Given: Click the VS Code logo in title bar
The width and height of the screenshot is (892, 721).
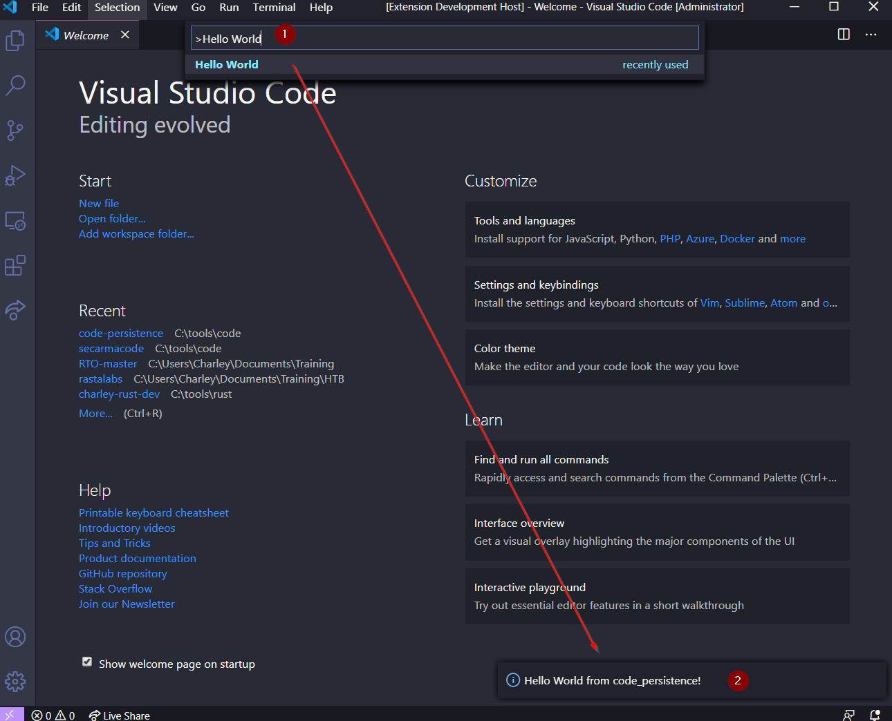Looking at the screenshot, I should (10, 8).
